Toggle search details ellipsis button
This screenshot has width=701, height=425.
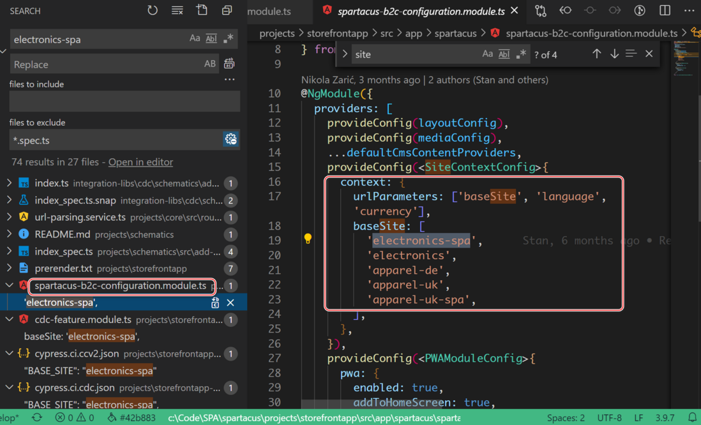click(x=229, y=80)
